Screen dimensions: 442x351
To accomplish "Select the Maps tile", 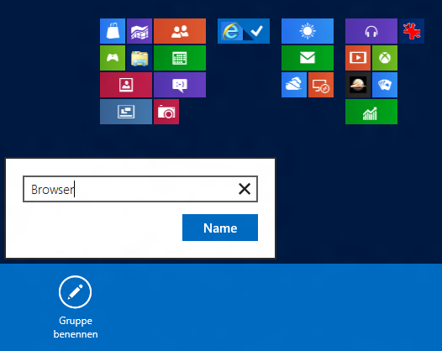I will point(139,31).
